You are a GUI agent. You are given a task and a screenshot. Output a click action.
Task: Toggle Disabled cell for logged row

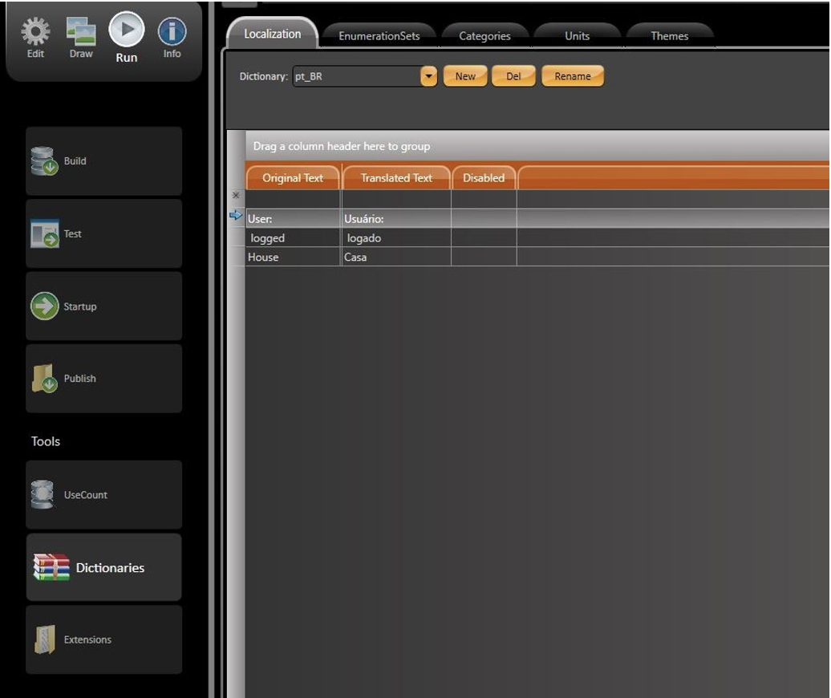pyautogui.click(x=484, y=238)
